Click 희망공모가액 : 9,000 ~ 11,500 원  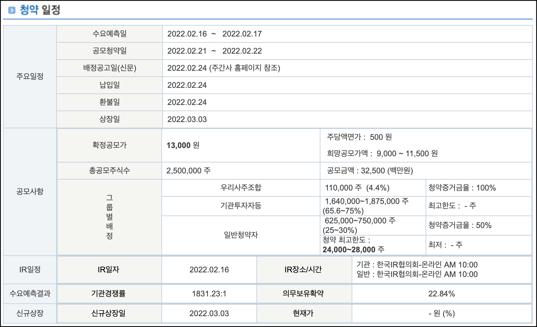pos(382,154)
